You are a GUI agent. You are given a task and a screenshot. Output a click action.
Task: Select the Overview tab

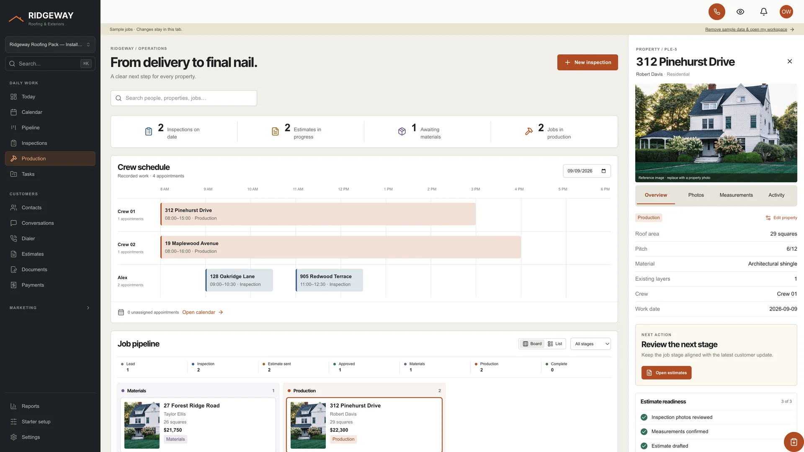tap(656, 195)
